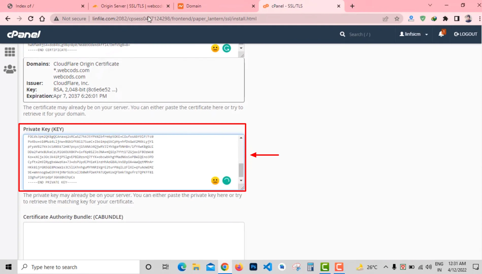Click the 'CloudFlare, Inc.' issuer text
Image resolution: width=482 pixels, height=274 pixels.
coord(71,83)
